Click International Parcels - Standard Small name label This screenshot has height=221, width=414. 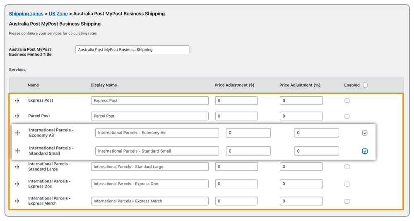[51, 151]
